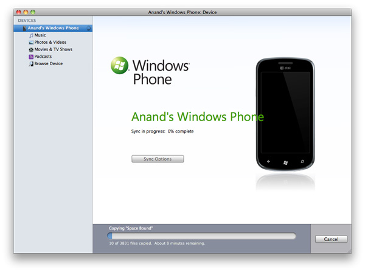Click the Music note icon

click(x=31, y=35)
